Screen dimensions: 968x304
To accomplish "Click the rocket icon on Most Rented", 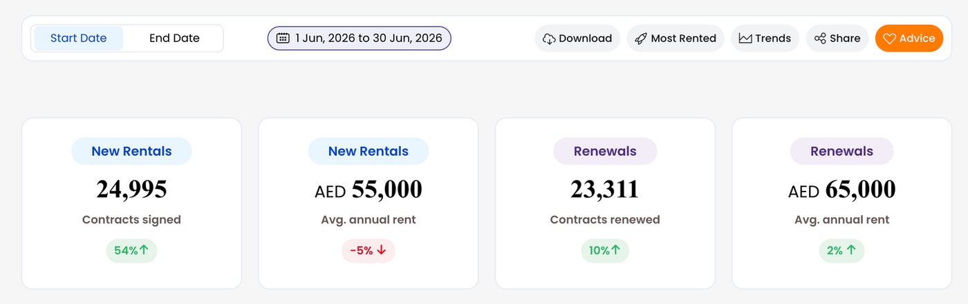I will point(640,39).
